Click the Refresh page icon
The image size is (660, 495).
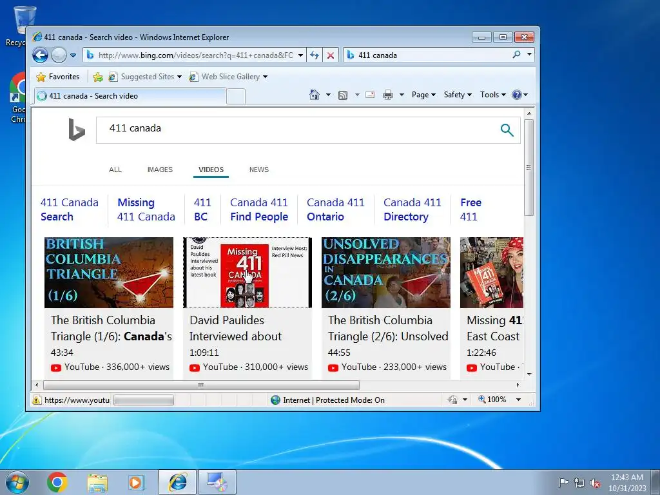coord(315,55)
